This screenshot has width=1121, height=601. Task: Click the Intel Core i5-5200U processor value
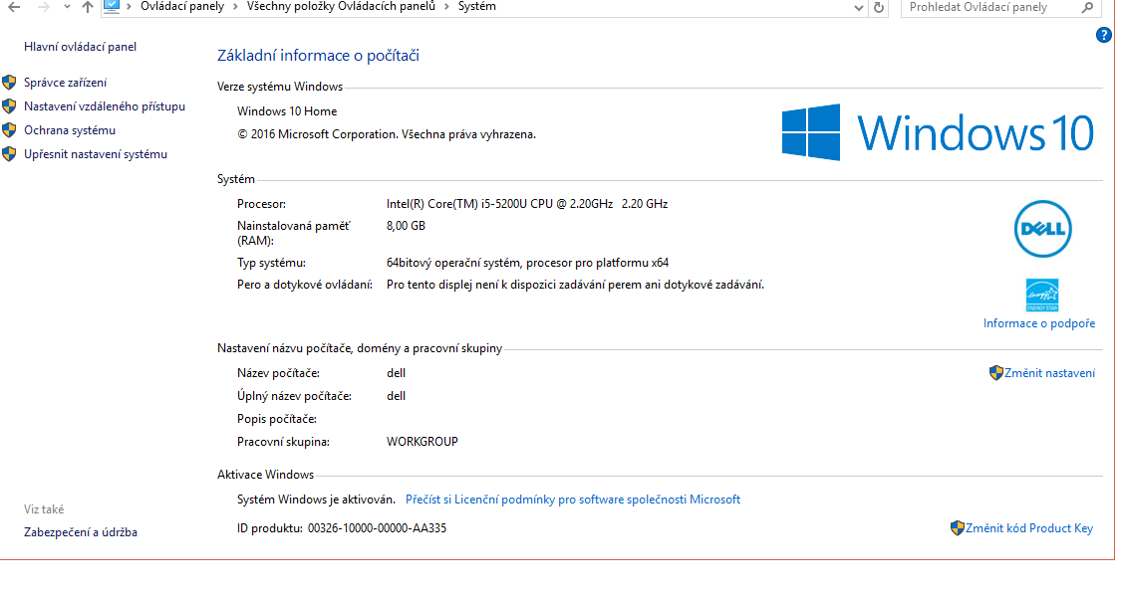527,204
